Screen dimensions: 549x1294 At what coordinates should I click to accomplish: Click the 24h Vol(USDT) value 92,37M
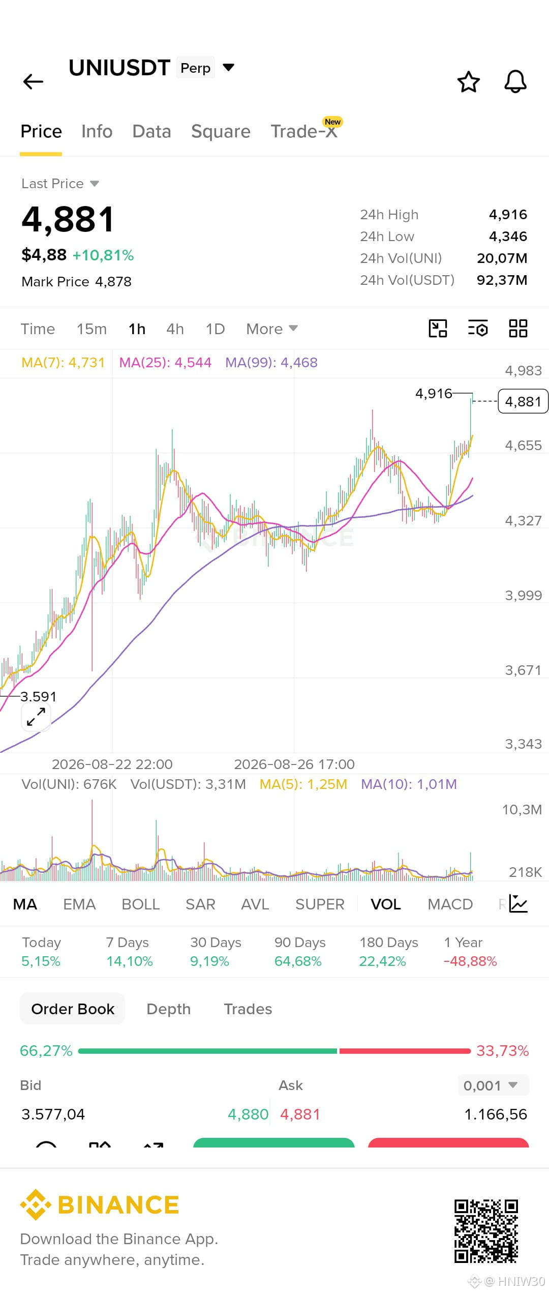tap(502, 280)
